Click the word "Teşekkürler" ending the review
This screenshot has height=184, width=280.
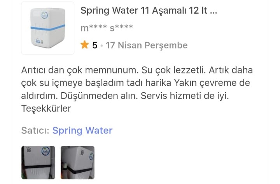pos(46,109)
